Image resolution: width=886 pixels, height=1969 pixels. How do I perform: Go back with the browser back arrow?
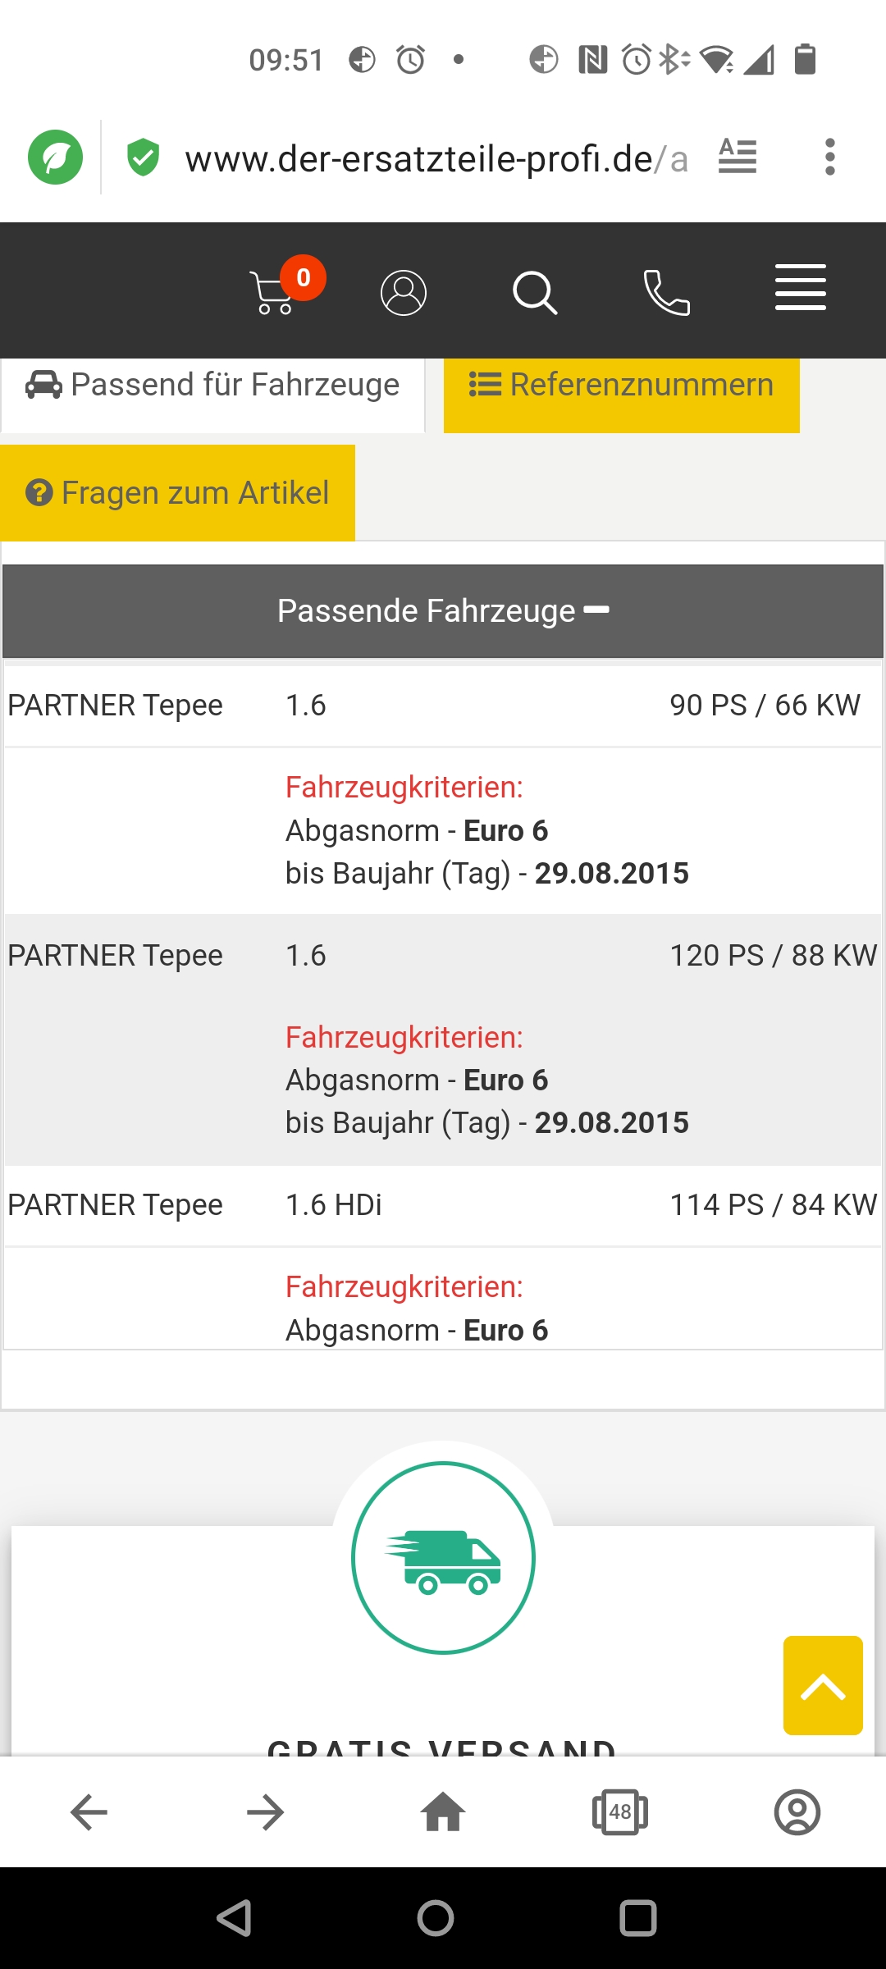click(89, 1812)
